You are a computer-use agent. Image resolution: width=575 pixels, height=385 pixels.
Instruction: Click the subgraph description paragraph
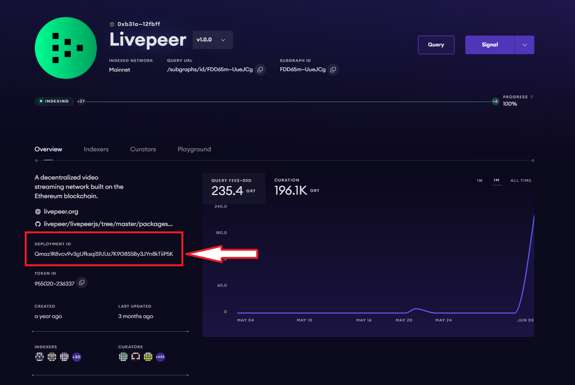click(x=79, y=187)
